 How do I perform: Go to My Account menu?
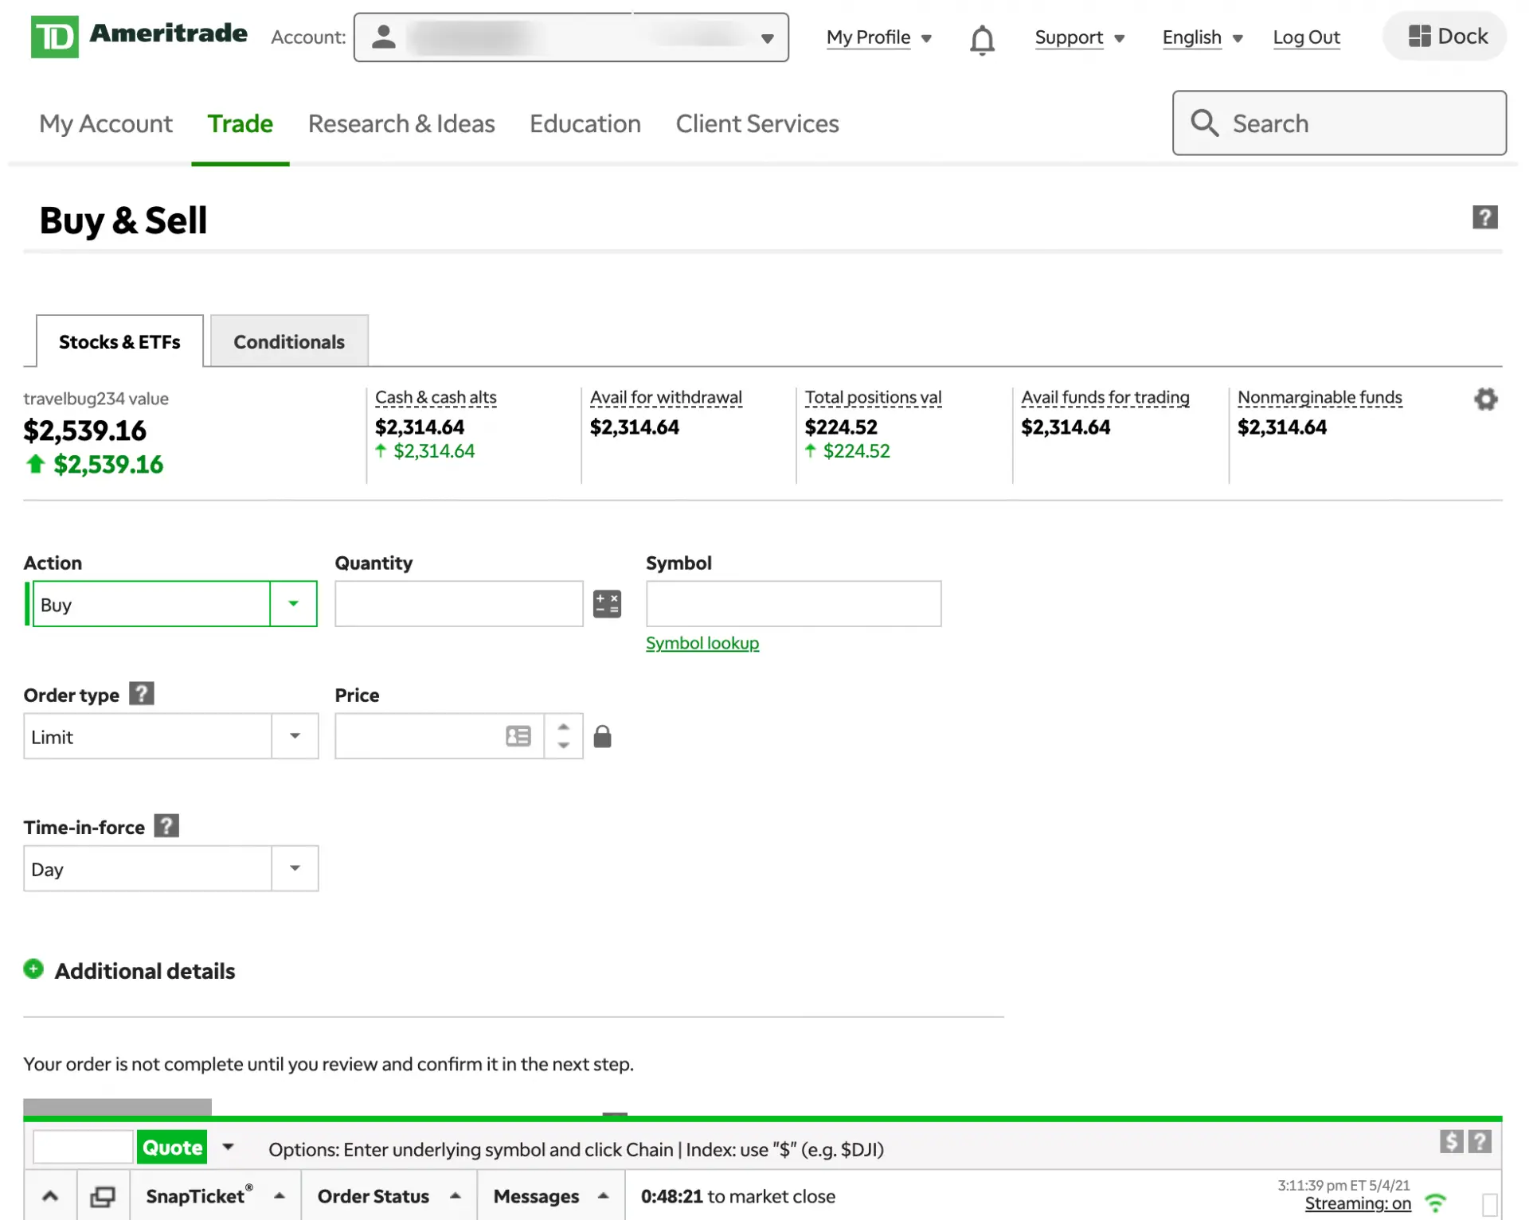[106, 123]
